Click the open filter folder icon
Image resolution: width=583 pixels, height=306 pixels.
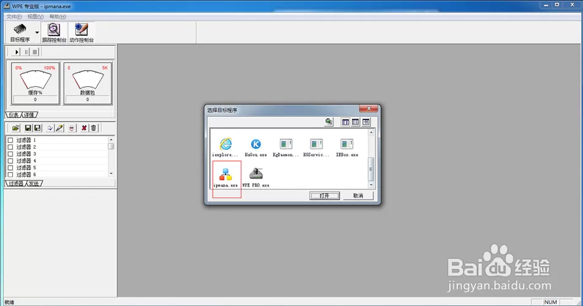[15, 128]
